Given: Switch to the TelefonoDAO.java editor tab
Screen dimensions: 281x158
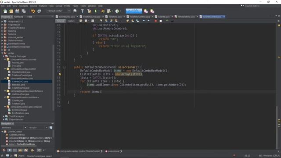Looking at the screenshot, I should click(91, 17).
